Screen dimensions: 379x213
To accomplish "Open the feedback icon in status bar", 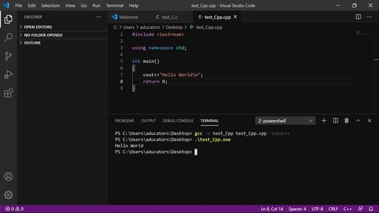I will tap(360, 209).
